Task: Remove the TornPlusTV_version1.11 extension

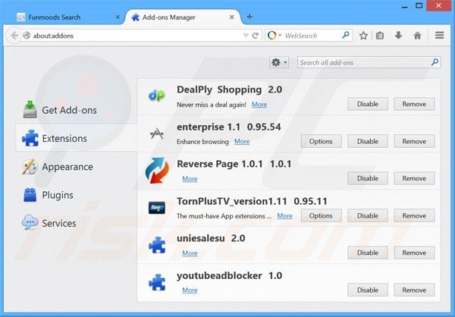Action: click(x=414, y=215)
